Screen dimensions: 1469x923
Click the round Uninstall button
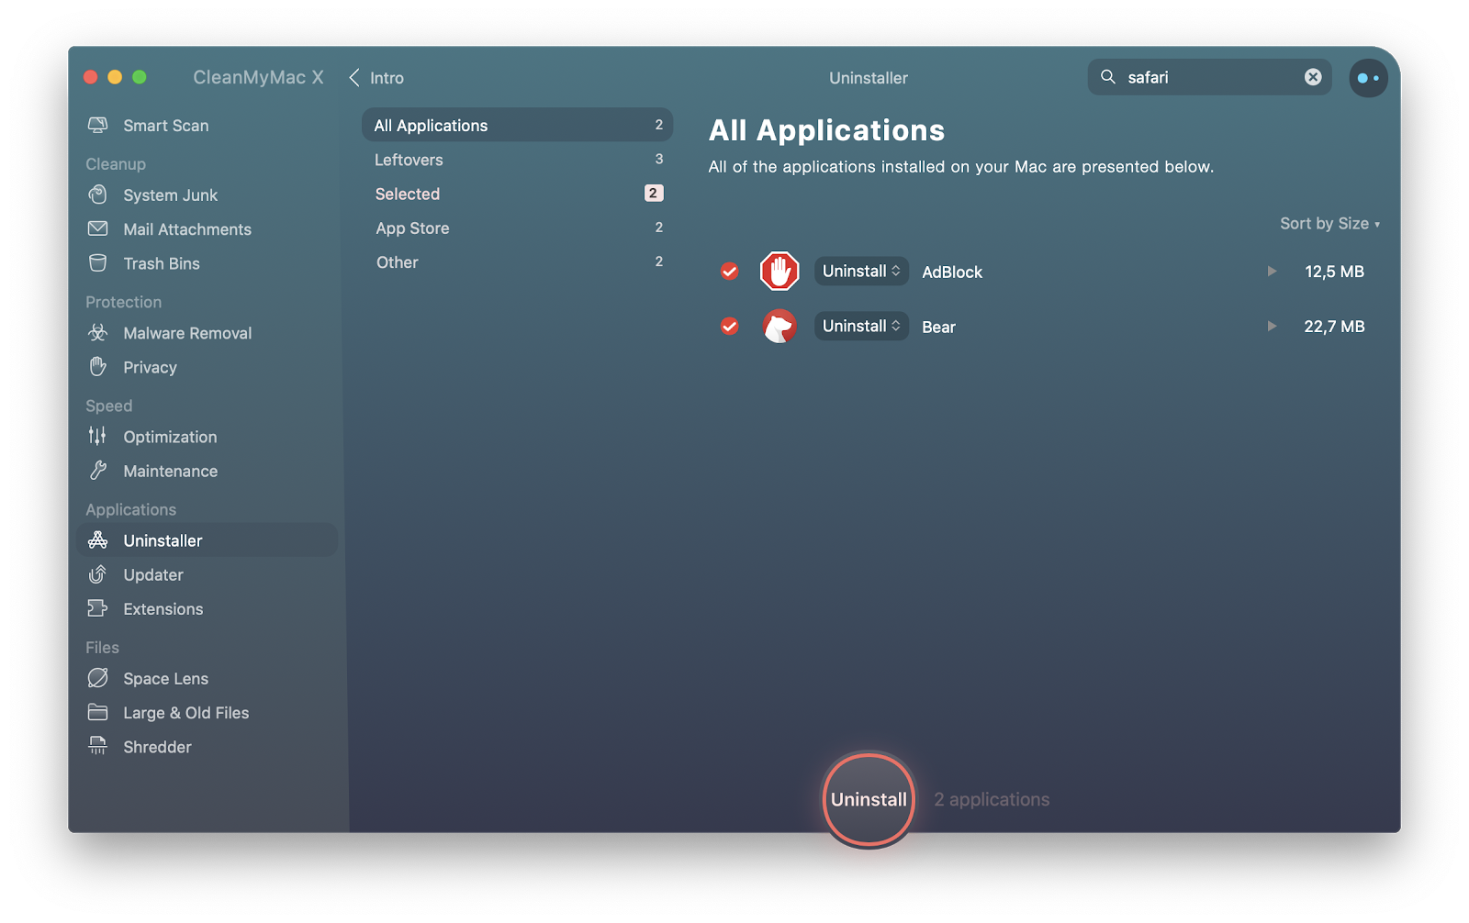[869, 799]
